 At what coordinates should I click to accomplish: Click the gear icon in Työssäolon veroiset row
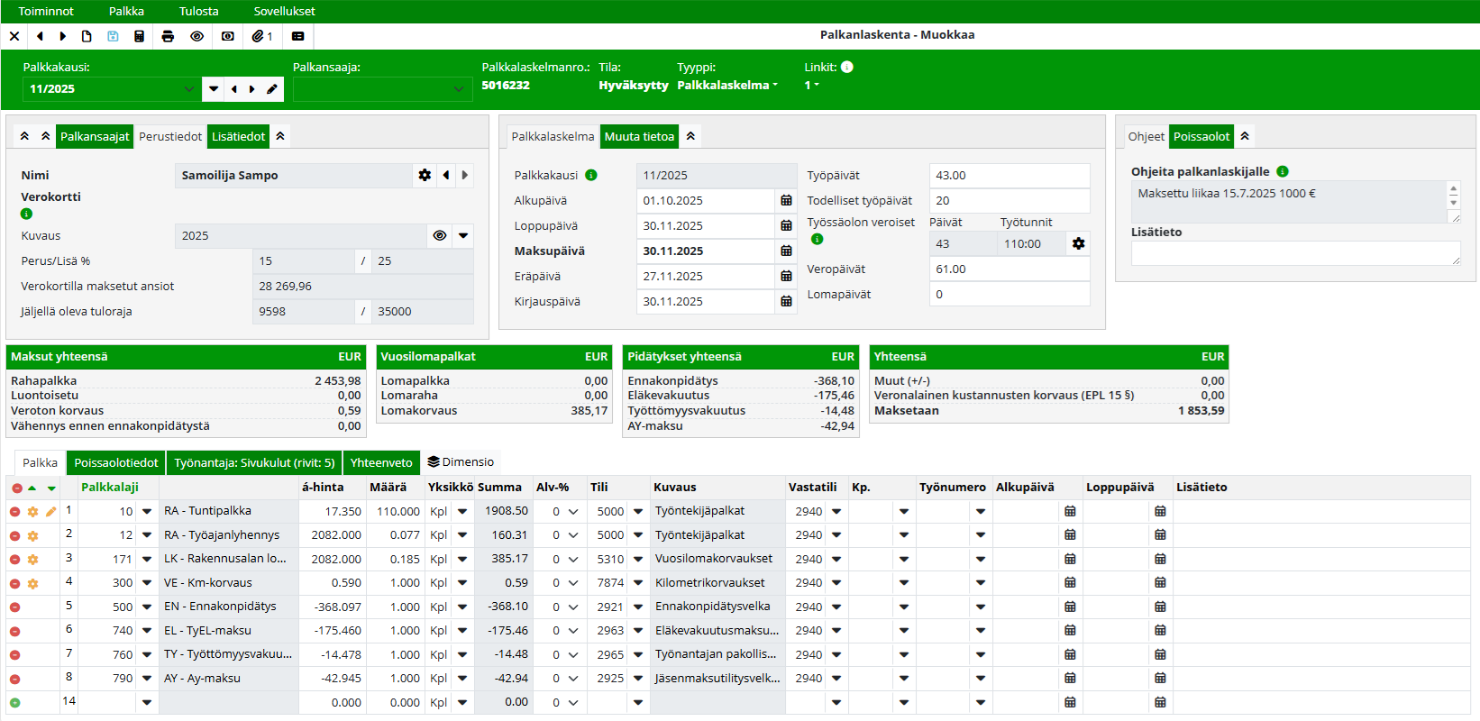(x=1078, y=244)
